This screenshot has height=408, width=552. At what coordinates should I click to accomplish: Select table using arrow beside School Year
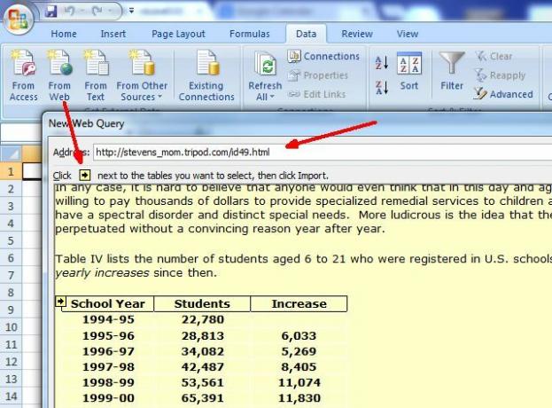60,302
